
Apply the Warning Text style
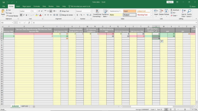coord(143,15)
